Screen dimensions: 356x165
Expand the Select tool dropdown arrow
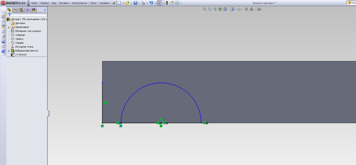[163, 3]
